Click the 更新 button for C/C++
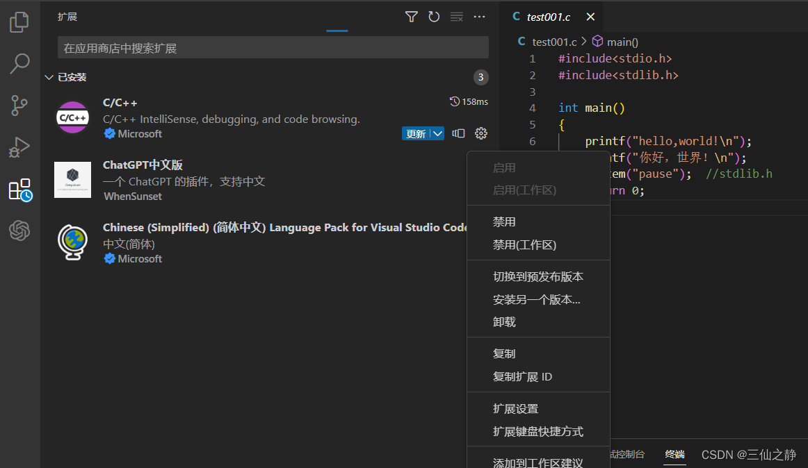Screen dimensions: 808x468 tap(416, 134)
